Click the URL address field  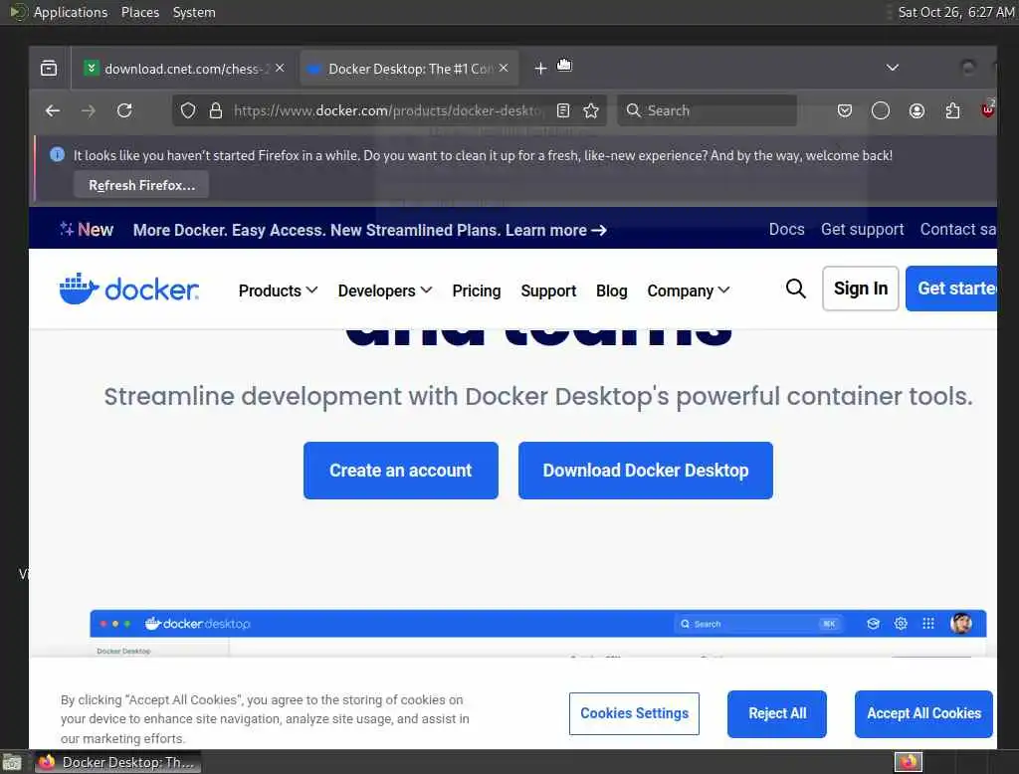(387, 111)
